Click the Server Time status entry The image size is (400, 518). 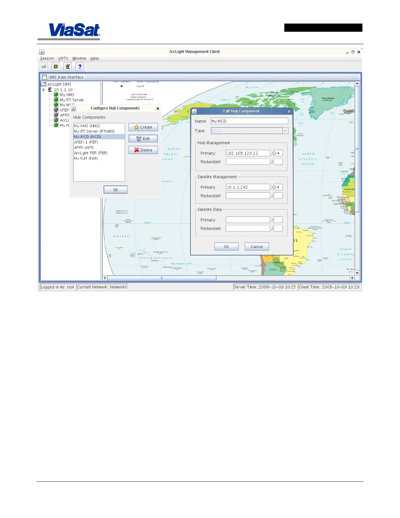click(x=265, y=287)
